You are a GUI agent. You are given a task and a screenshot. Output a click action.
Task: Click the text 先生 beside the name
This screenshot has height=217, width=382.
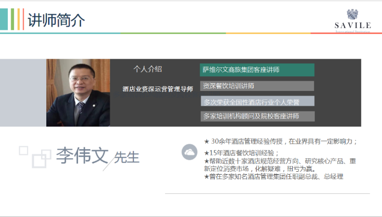tap(127, 157)
